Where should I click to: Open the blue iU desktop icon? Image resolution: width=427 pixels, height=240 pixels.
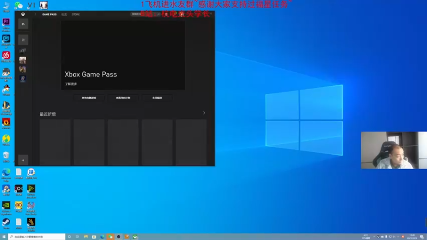pos(31,173)
